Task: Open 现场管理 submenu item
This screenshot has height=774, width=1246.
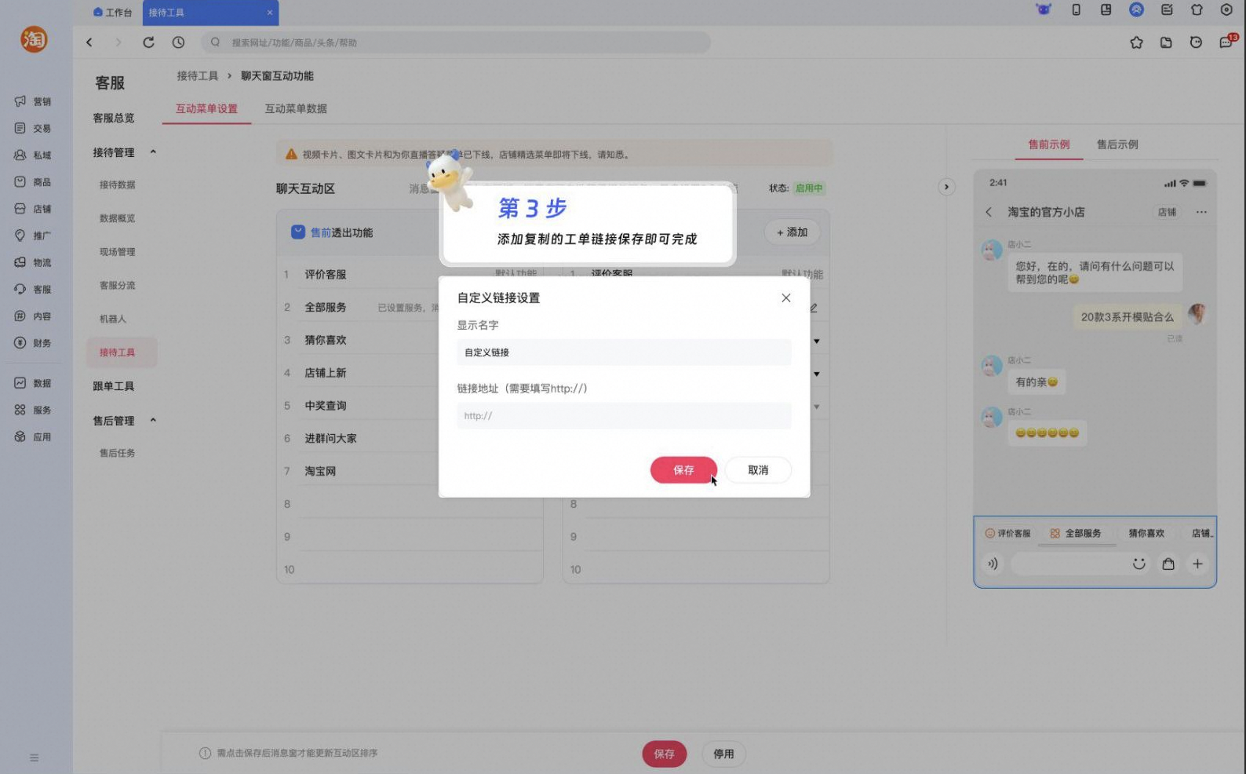Action: tap(118, 252)
